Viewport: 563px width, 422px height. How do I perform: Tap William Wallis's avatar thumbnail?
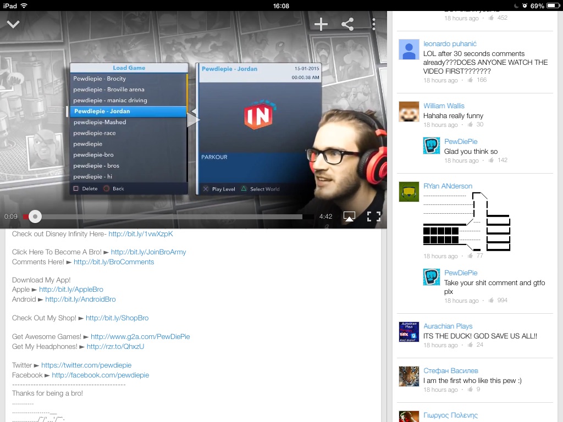click(x=409, y=112)
